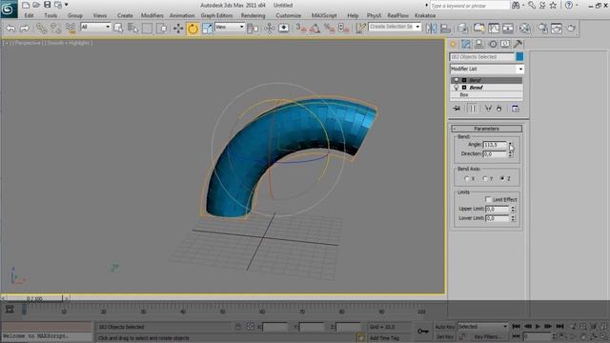Activate the Select and Move tool
610x343 pixels.
click(178, 28)
